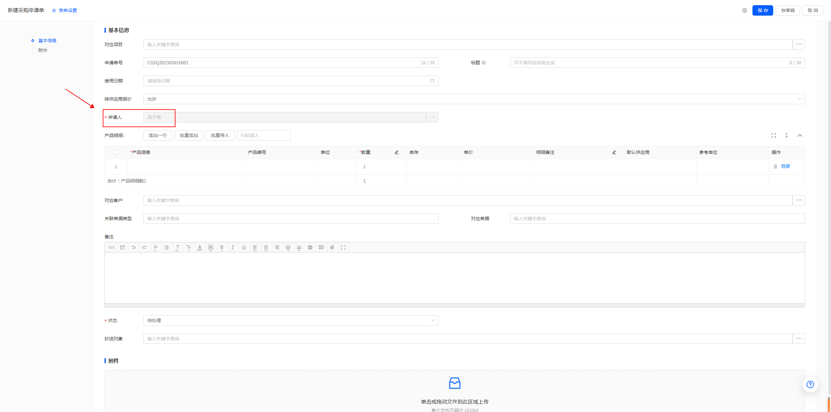Insert image in remarks editor
This screenshot has height=412, width=831.
[321, 247]
